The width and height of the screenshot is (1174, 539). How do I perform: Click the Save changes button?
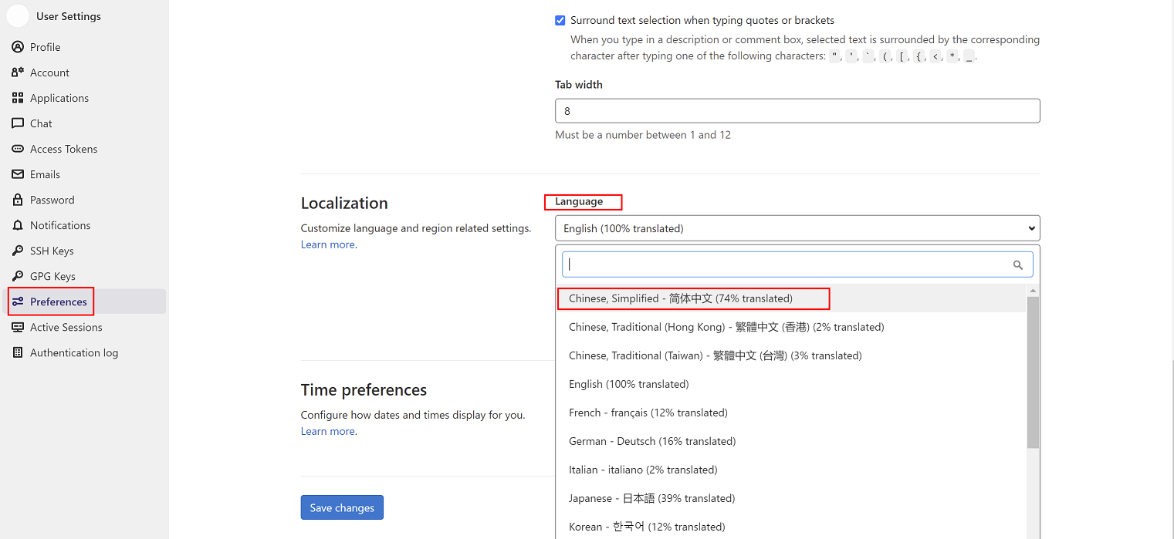tap(342, 507)
